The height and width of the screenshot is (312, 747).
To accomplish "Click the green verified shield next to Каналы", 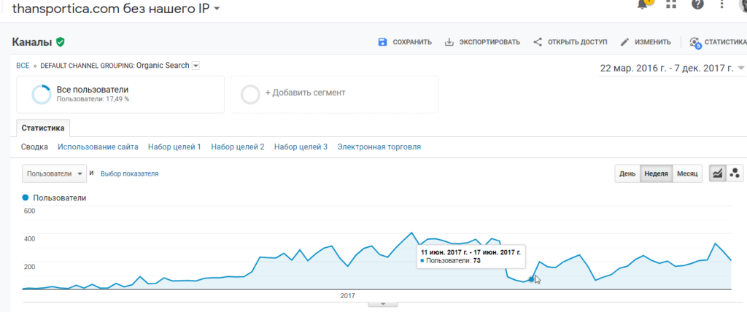I will [60, 42].
